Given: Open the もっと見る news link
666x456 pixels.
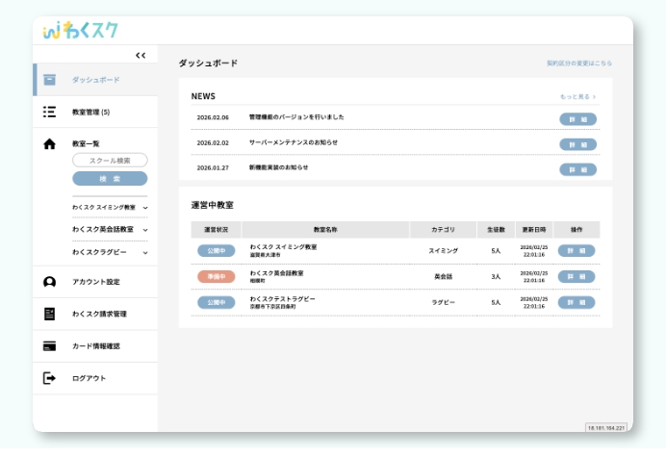Looking at the screenshot, I should (x=577, y=97).
